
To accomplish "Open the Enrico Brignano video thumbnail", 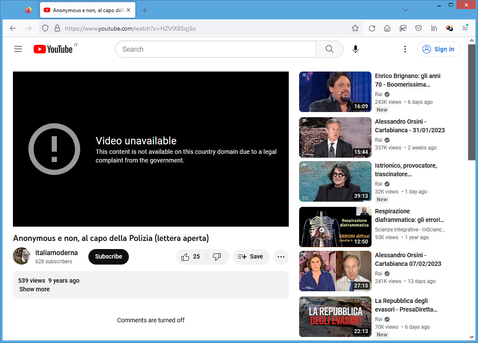I will click(335, 92).
